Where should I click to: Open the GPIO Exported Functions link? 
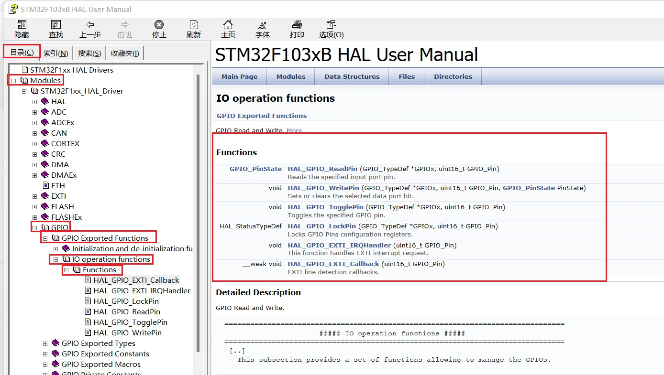(x=262, y=116)
